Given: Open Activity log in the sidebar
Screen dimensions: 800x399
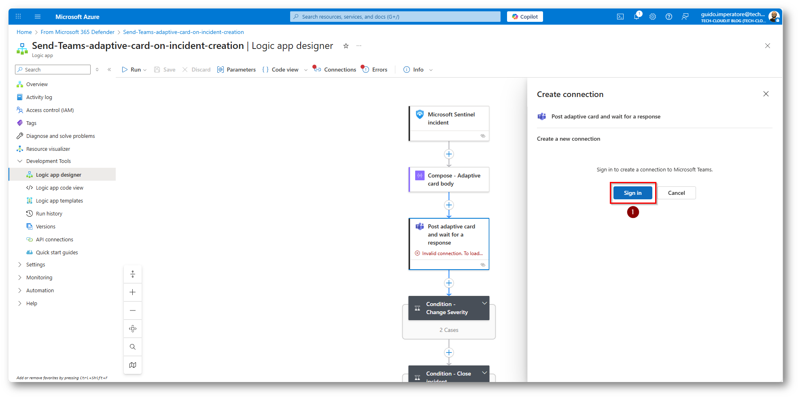Looking at the screenshot, I should pos(39,97).
